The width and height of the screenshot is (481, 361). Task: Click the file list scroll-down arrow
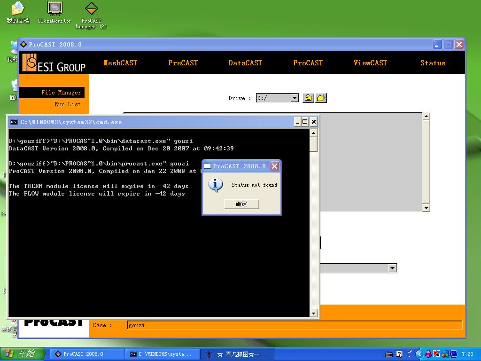coord(426,208)
